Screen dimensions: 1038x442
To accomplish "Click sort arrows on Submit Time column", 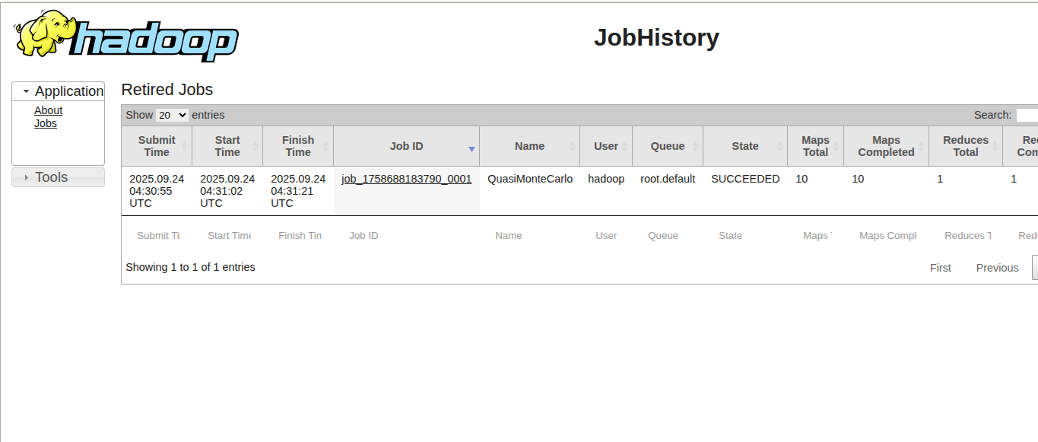I will tap(184, 146).
